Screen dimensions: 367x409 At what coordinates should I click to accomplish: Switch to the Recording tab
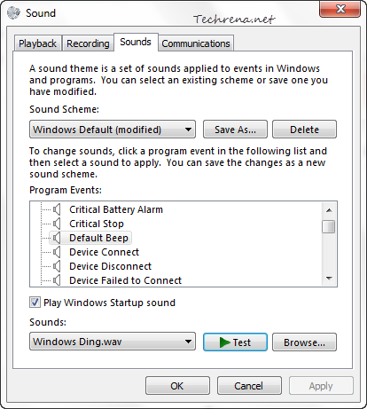pyautogui.click(x=88, y=43)
